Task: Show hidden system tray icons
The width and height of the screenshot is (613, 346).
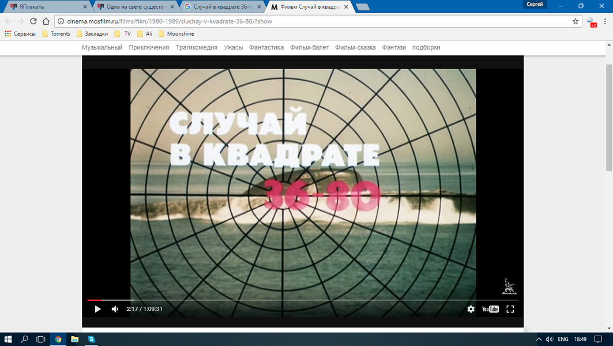Action: coord(539,339)
